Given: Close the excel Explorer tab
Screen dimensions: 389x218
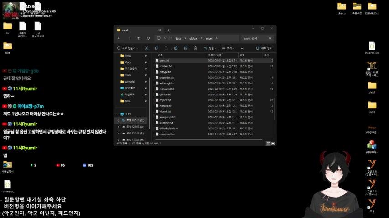Looking at the screenshot, I should pos(160,30).
